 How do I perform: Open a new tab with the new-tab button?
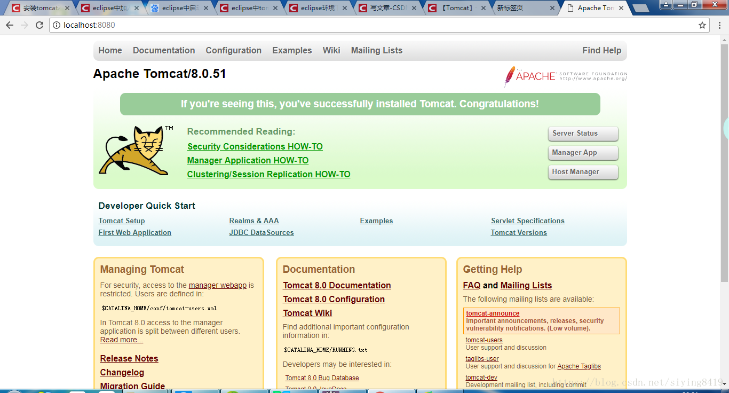point(640,9)
